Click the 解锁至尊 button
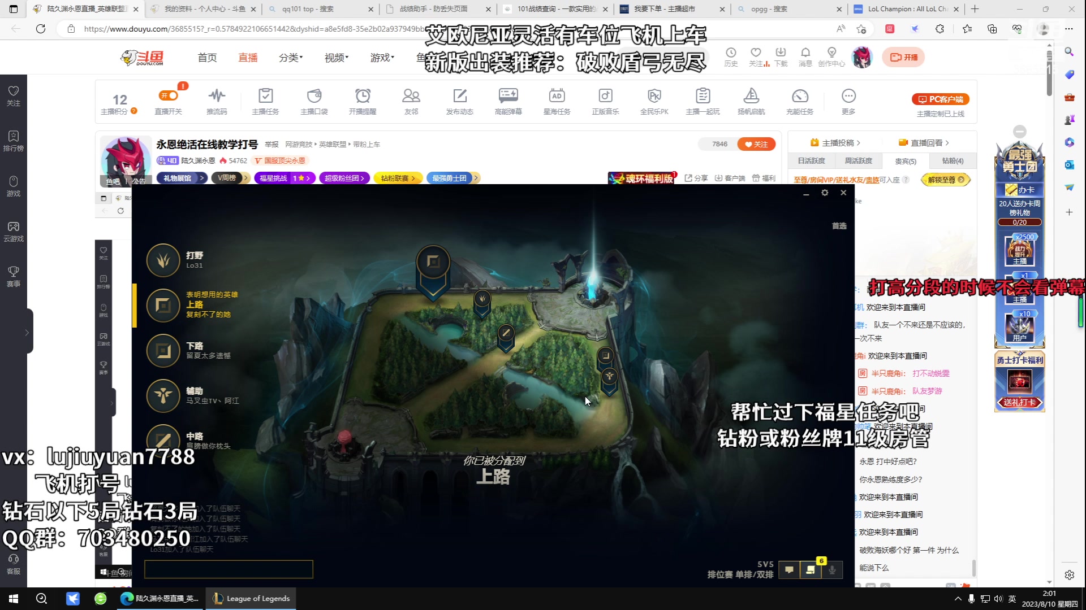This screenshot has width=1086, height=610. pyautogui.click(x=946, y=180)
